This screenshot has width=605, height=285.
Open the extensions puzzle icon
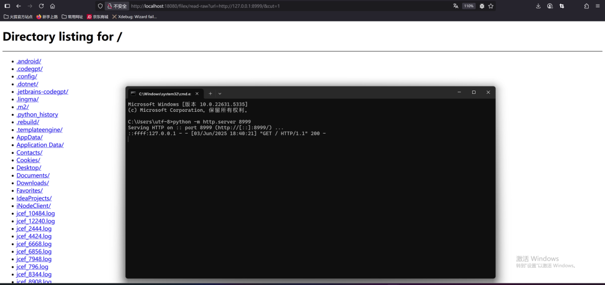[x=587, y=6]
